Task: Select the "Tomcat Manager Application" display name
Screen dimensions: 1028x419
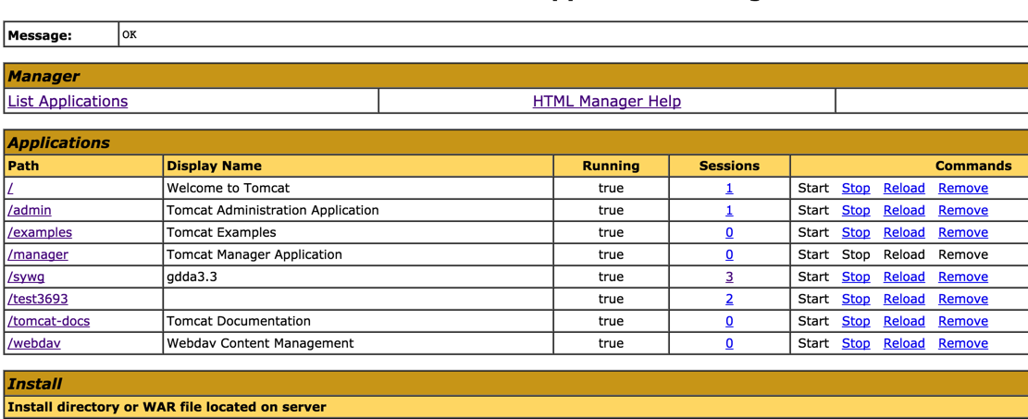Action: click(254, 254)
